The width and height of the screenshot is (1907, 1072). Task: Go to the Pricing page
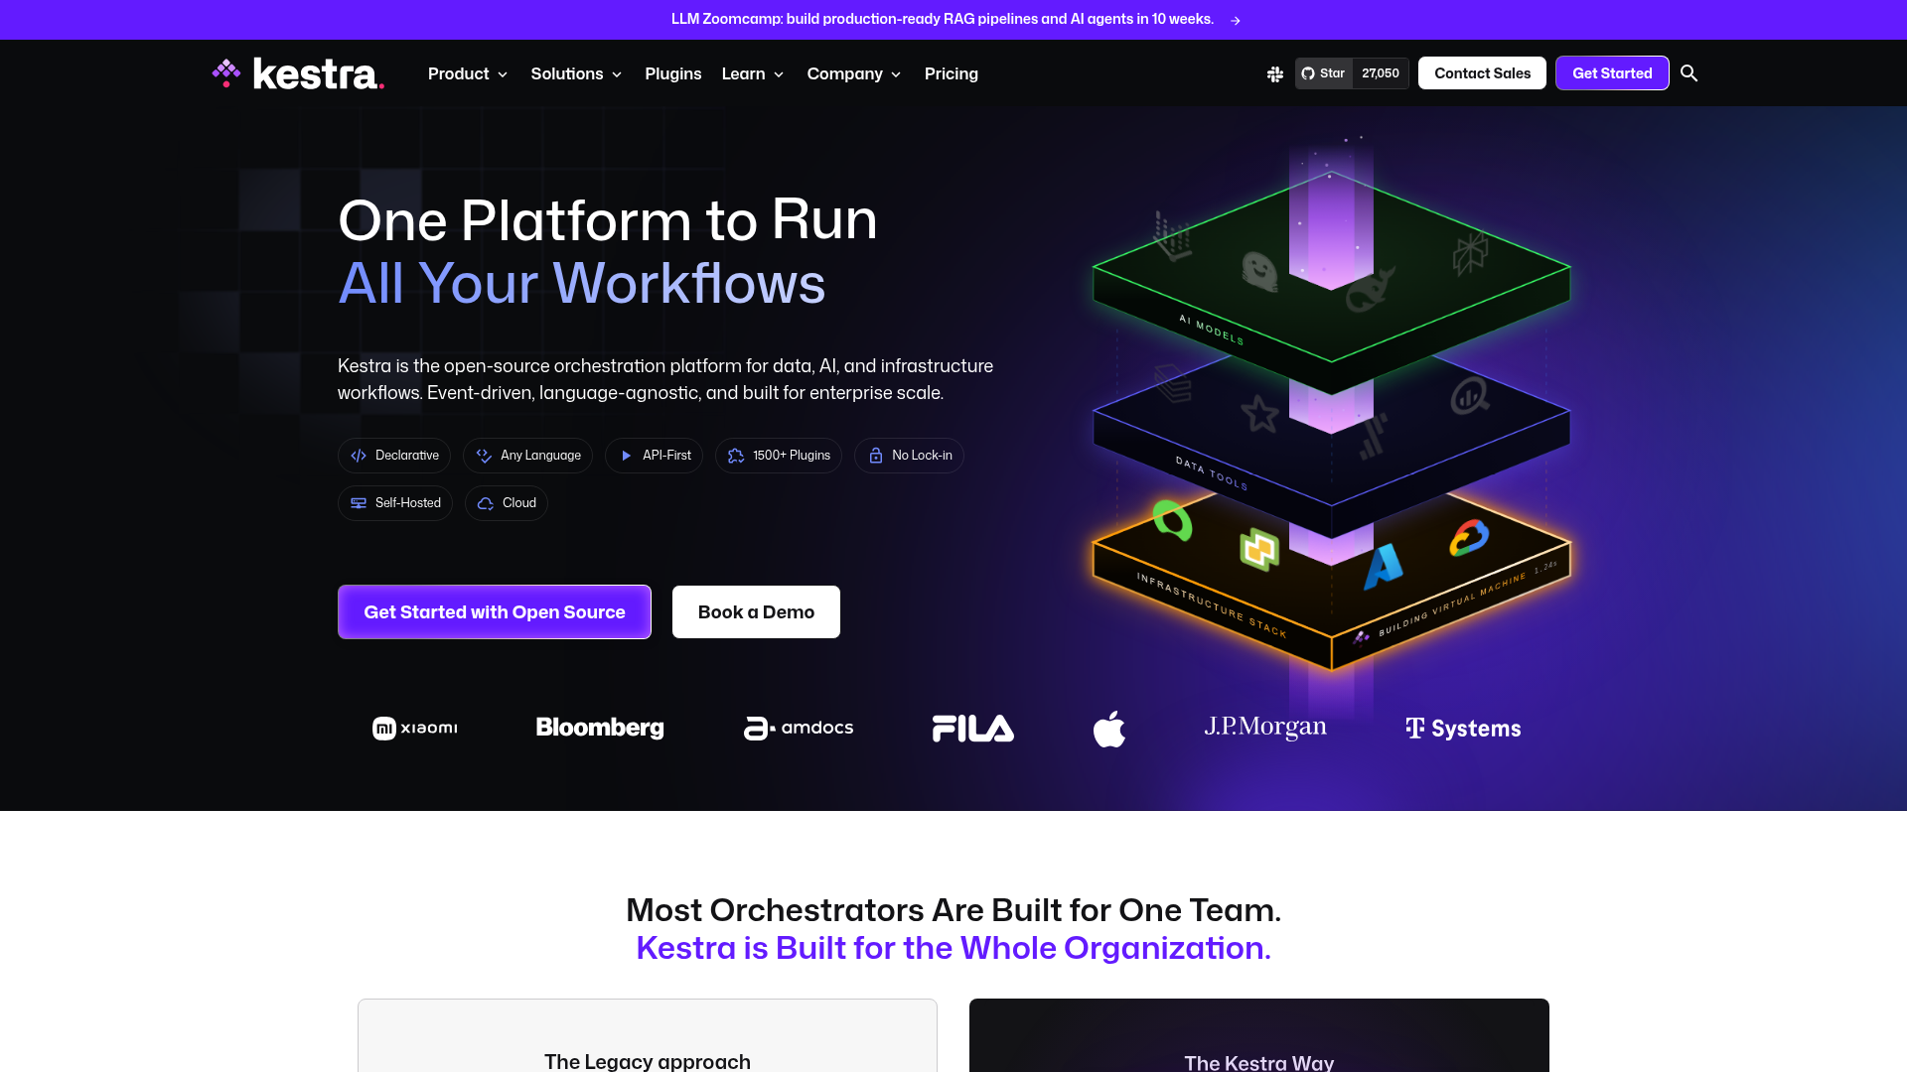(x=952, y=73)
